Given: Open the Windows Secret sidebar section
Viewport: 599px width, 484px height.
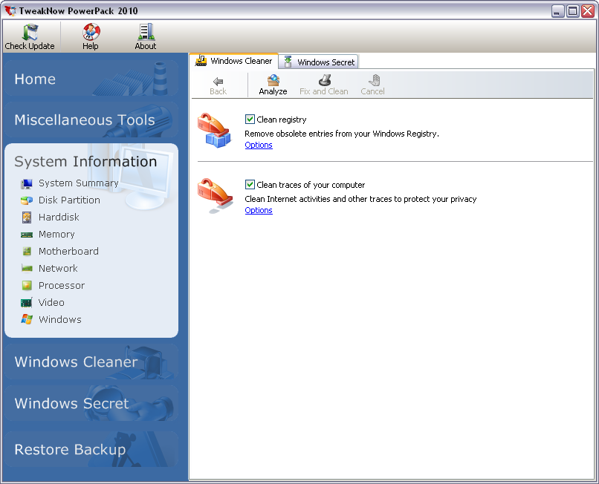Looking at the screenshot, I should click(91, 403).
